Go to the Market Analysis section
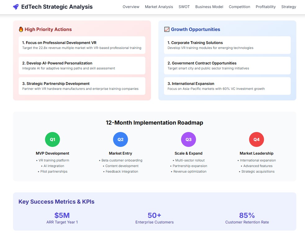This screenshot has width=305, height=238. (159, 7)
